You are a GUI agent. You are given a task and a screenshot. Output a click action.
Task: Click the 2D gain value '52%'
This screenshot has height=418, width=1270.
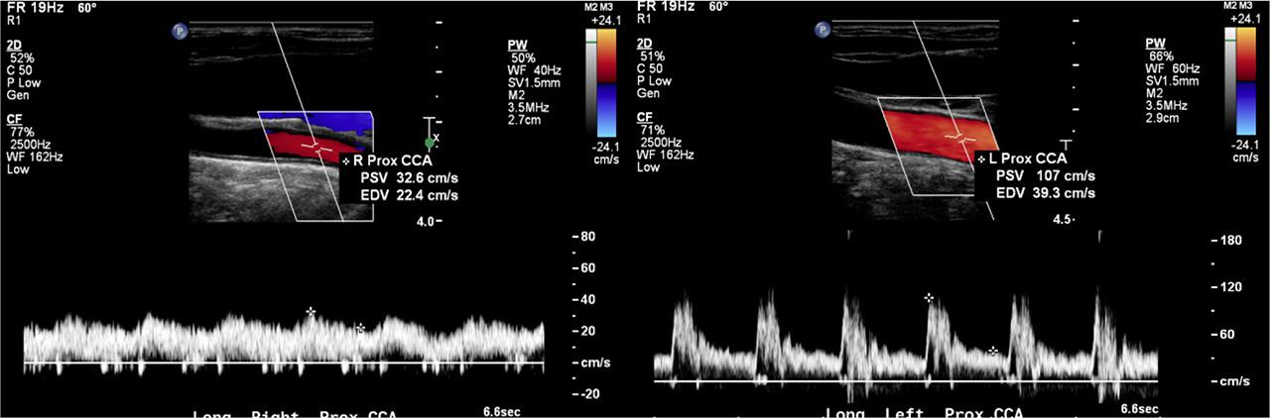(22, 57)
